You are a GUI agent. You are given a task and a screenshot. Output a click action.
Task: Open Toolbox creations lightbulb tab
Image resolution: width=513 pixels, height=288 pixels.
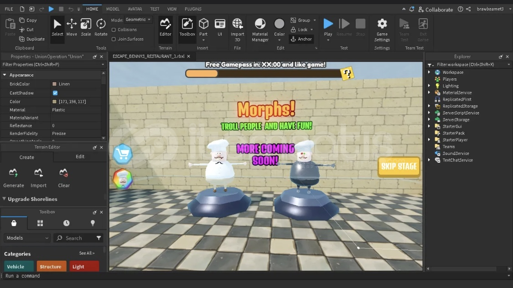click(93, 223)
